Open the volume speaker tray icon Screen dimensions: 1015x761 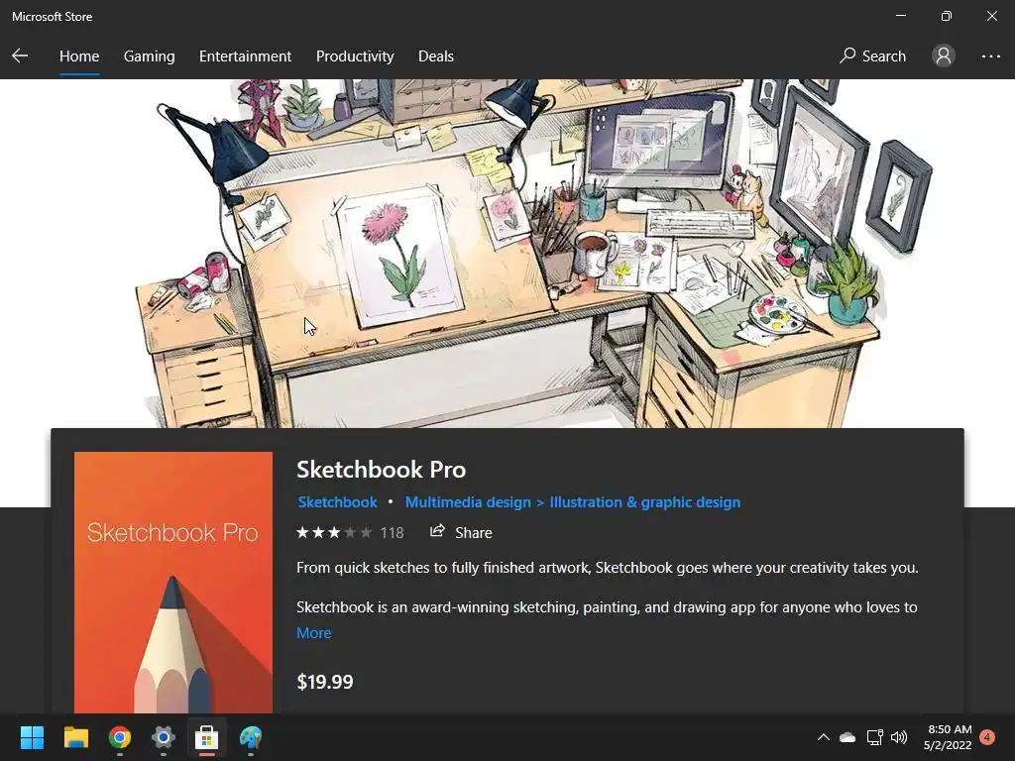[899, 737]
